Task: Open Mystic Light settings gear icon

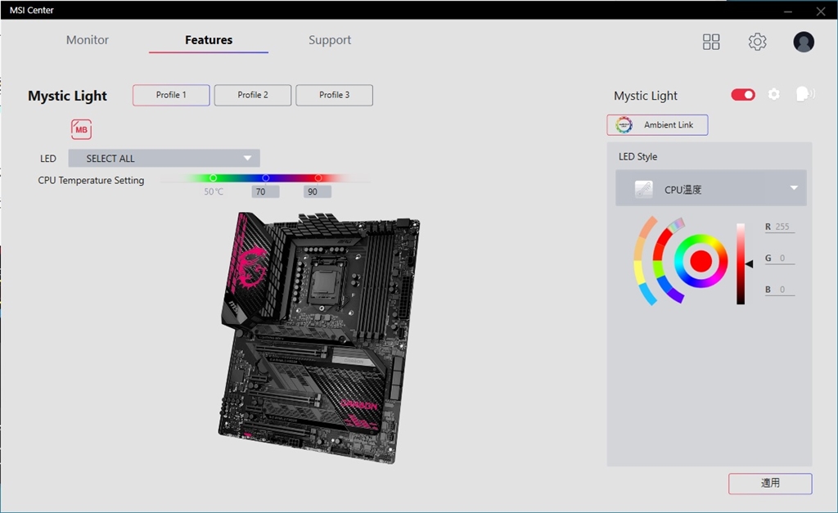Action: (773, 95)
